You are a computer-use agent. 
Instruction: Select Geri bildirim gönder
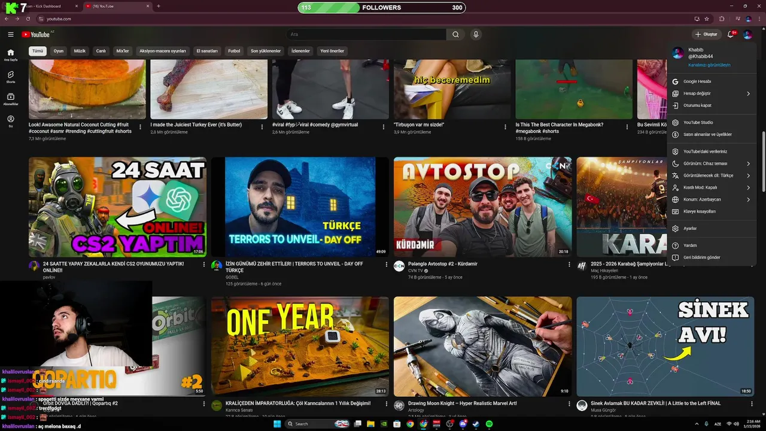(x=712, y=257)
